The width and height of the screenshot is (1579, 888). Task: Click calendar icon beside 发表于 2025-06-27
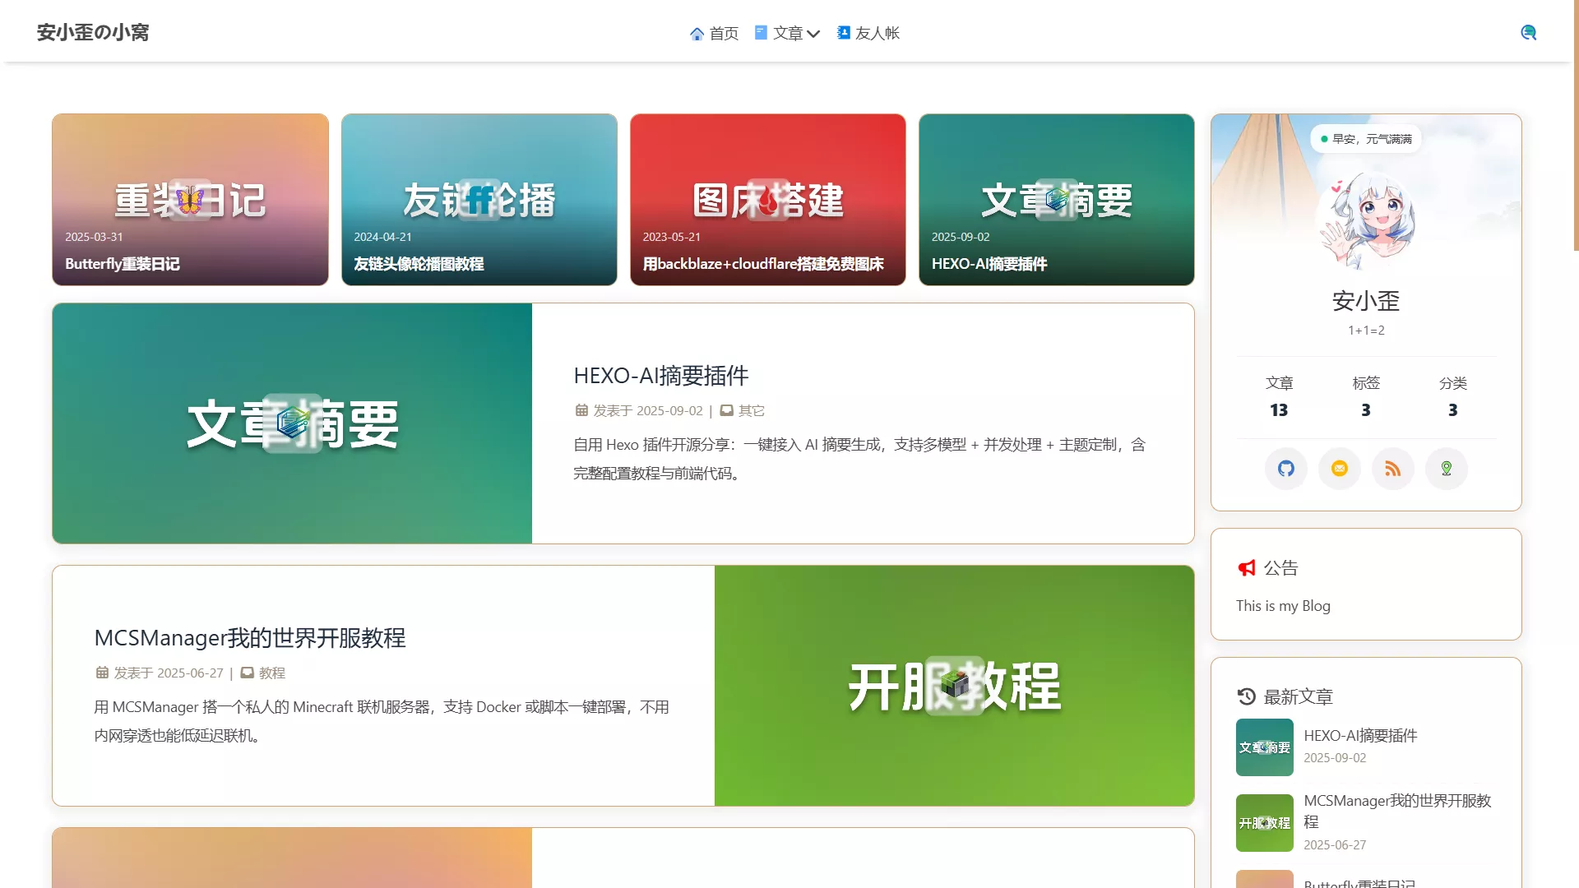(x=102, y=673)
